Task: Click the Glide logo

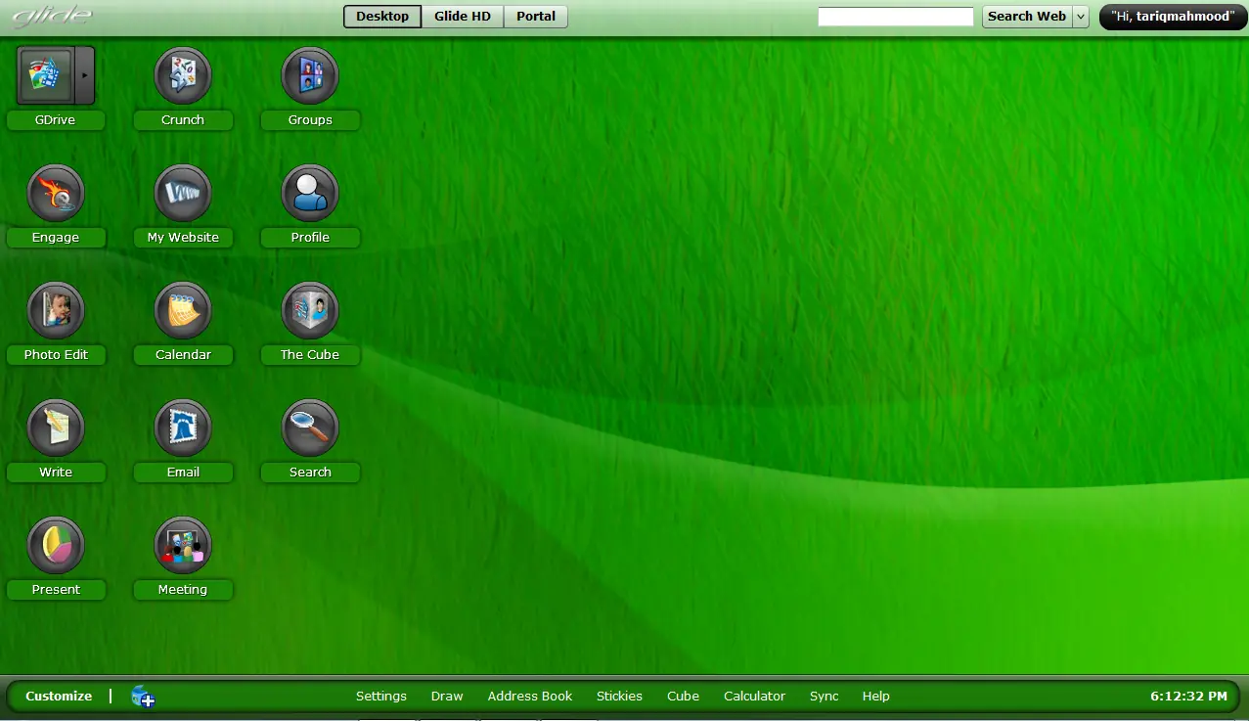Action: (x=52, y=16)
